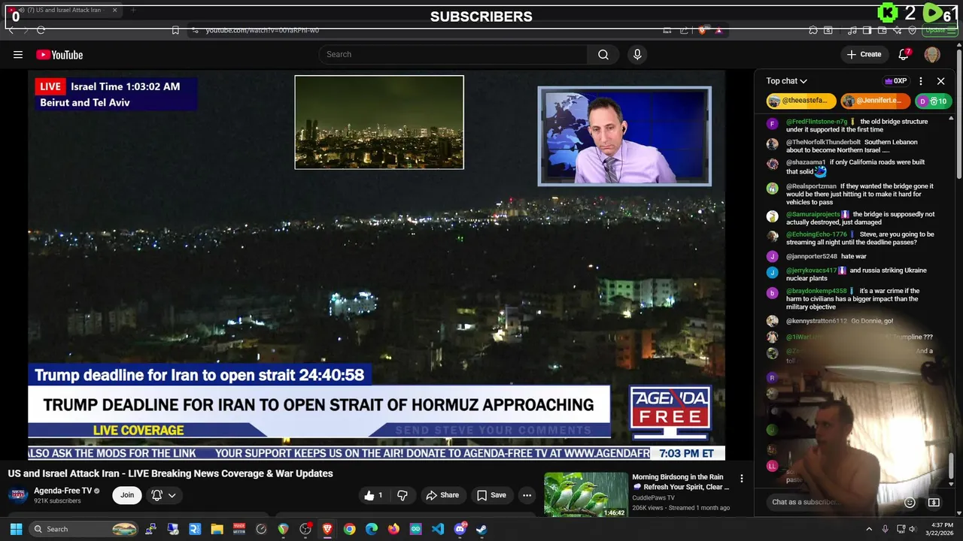
Task: Open Discord from the taskbar
Action: (x=460, y=529)
